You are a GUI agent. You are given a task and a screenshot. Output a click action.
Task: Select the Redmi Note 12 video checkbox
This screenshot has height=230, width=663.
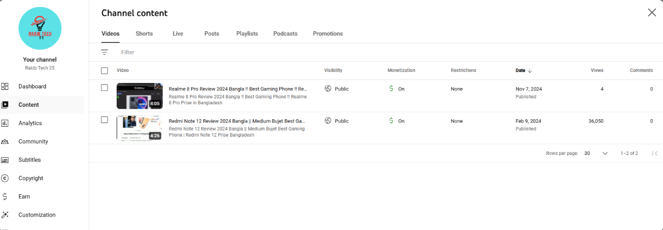[104, 120]
